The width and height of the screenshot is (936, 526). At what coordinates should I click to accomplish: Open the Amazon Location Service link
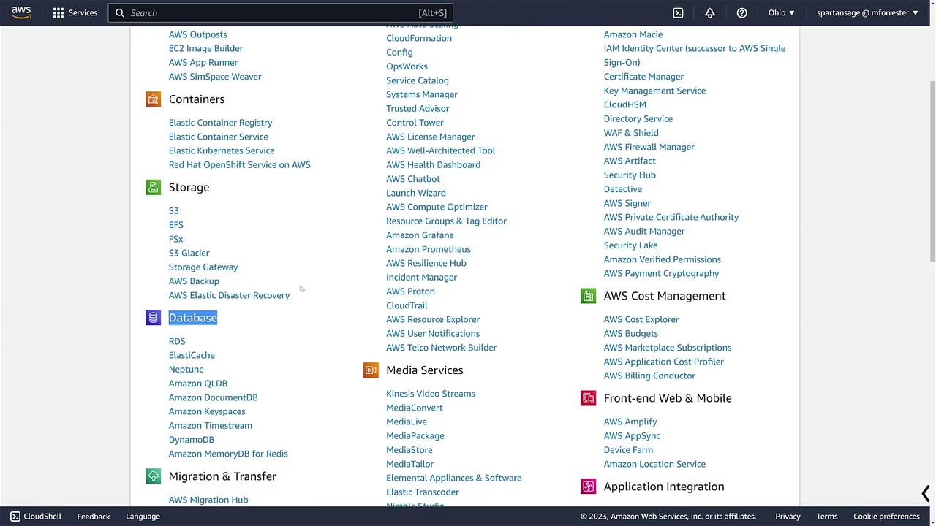(654, 464)
